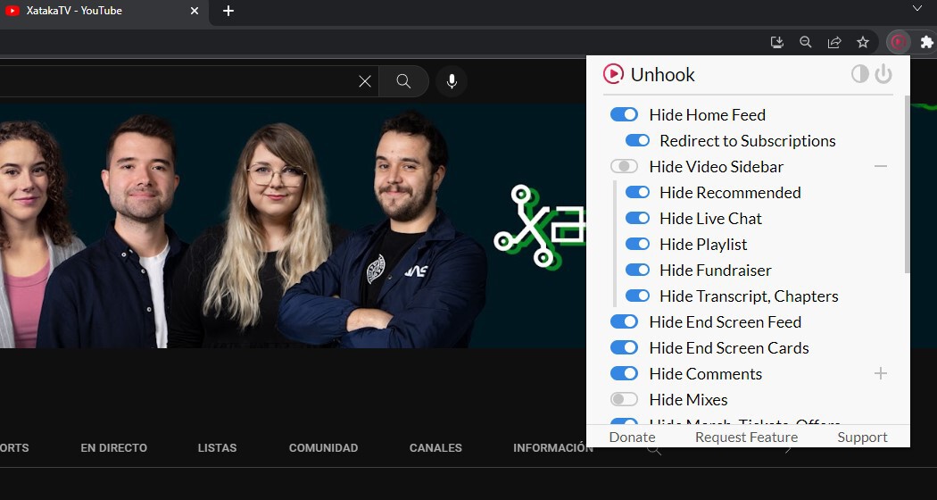This screenshot has height=500, width=937.
Task: Toggle Hide End Screen Cards switch
Action: tap(624, 347)
